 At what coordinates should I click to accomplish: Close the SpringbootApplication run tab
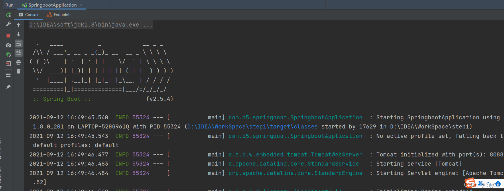(81, 5)
